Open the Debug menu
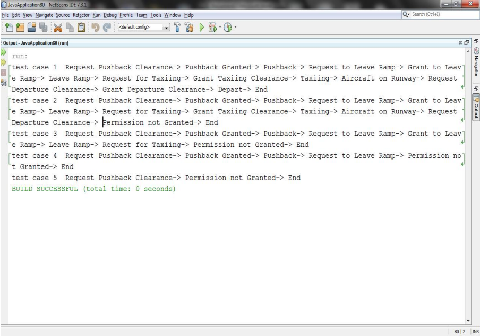480x336 pixels. [110, 15]
